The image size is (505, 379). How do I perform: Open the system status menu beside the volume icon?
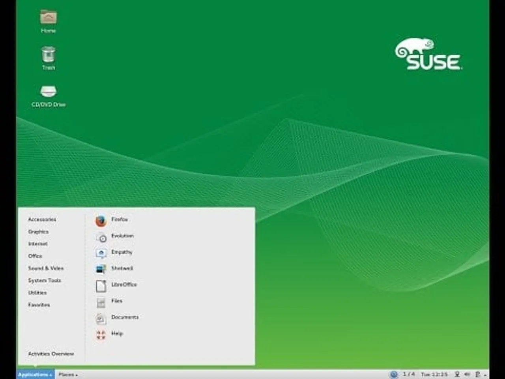click(480, 374)
